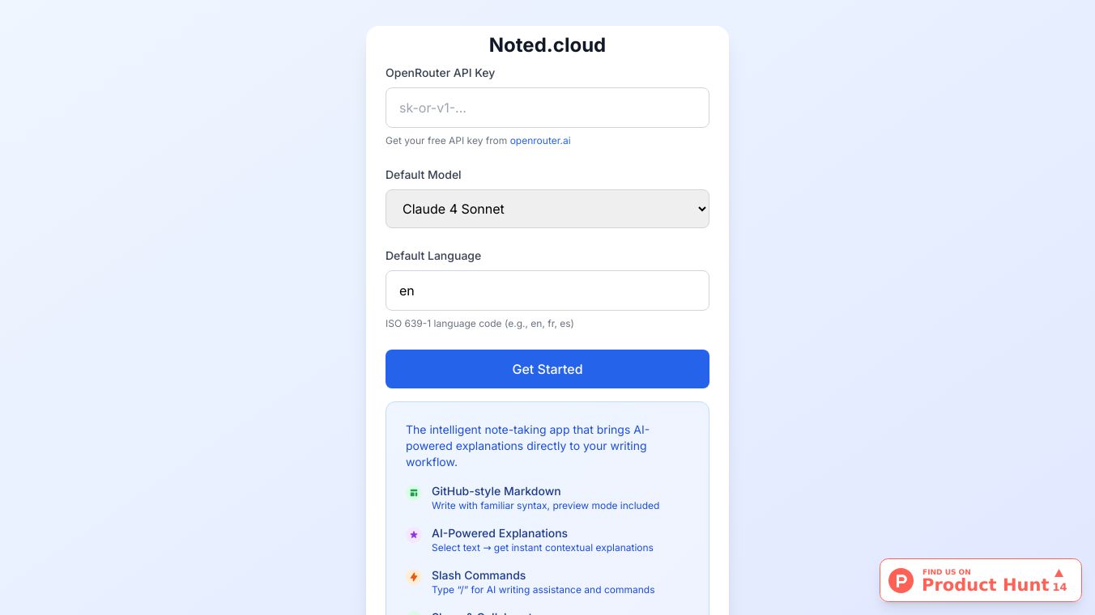Click the ISO 639-1 language code hint
This screenshot has height=615, width=1095.
[479, 324]
